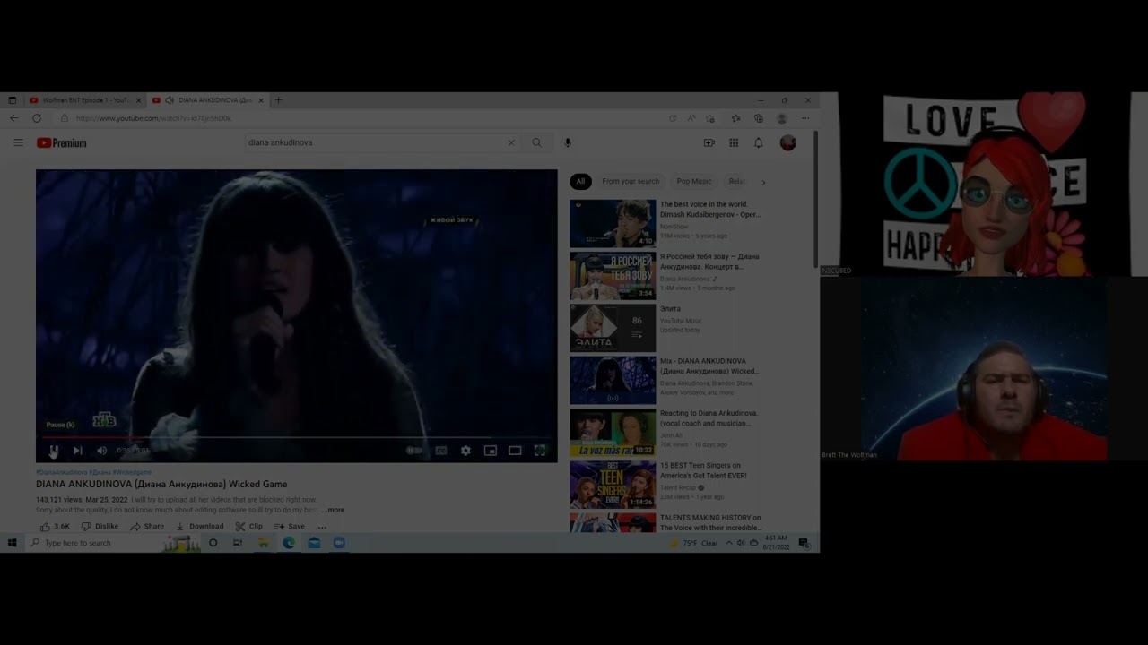
Task: Enter full screen video mode
Action: coord(540,451)
